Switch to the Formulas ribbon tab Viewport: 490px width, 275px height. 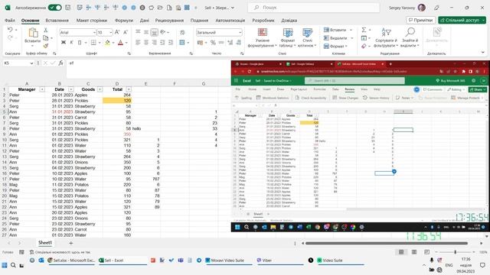click(124, 21)
